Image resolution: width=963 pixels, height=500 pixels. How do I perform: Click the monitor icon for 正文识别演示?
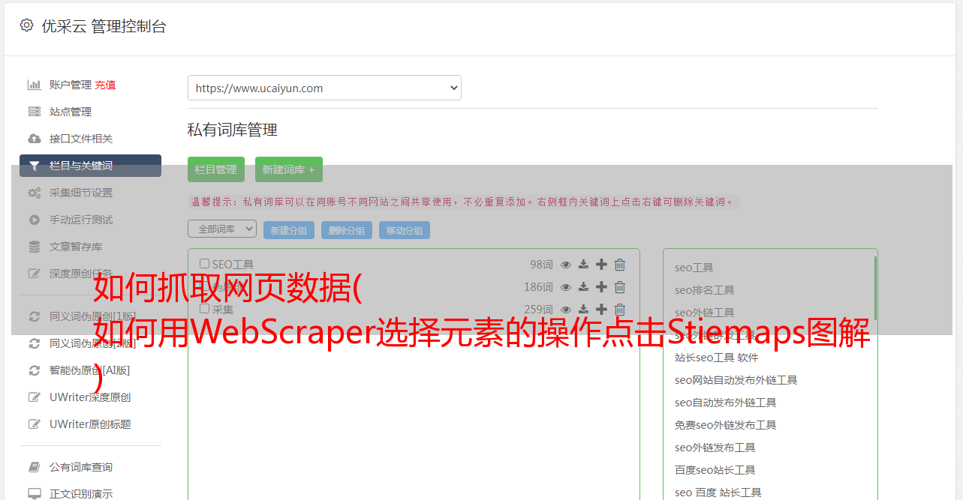pyautogui.click(x=35, y=494)
